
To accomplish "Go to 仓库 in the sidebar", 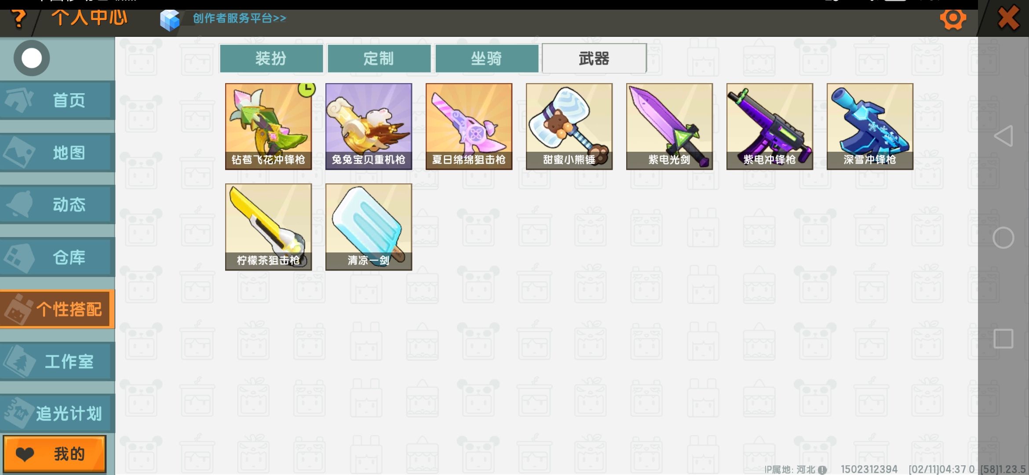I will point(58,257).
